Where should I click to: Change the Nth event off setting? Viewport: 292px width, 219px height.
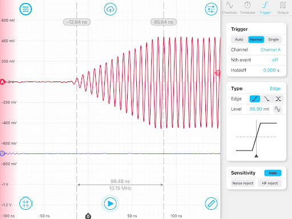275,60
